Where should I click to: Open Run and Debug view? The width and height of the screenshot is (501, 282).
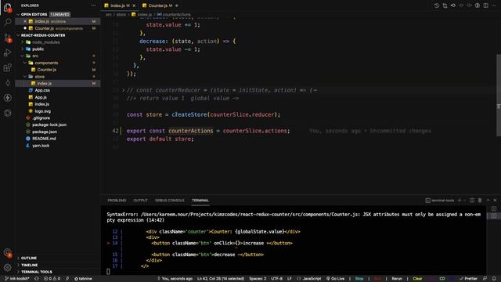coord(7,52)
